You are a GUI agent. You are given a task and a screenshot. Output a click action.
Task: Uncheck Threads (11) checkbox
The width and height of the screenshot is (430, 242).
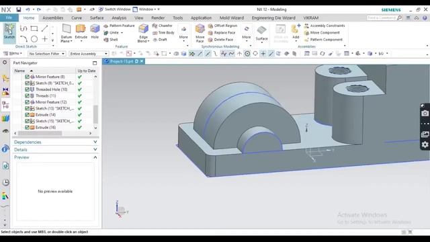(x=27, y=95)
